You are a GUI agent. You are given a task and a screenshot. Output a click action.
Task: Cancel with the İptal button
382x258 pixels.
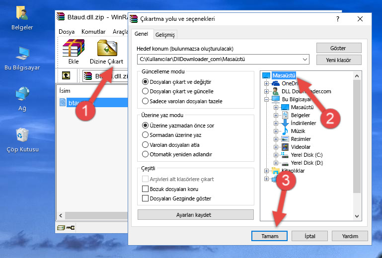(x=309, y=236)
